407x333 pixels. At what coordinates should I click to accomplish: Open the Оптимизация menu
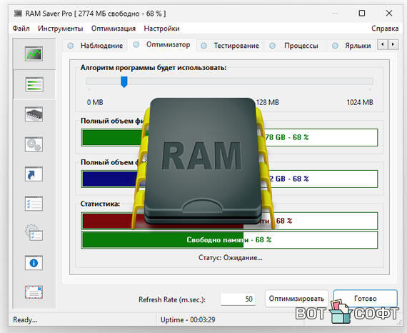click(x=114, y=29)
